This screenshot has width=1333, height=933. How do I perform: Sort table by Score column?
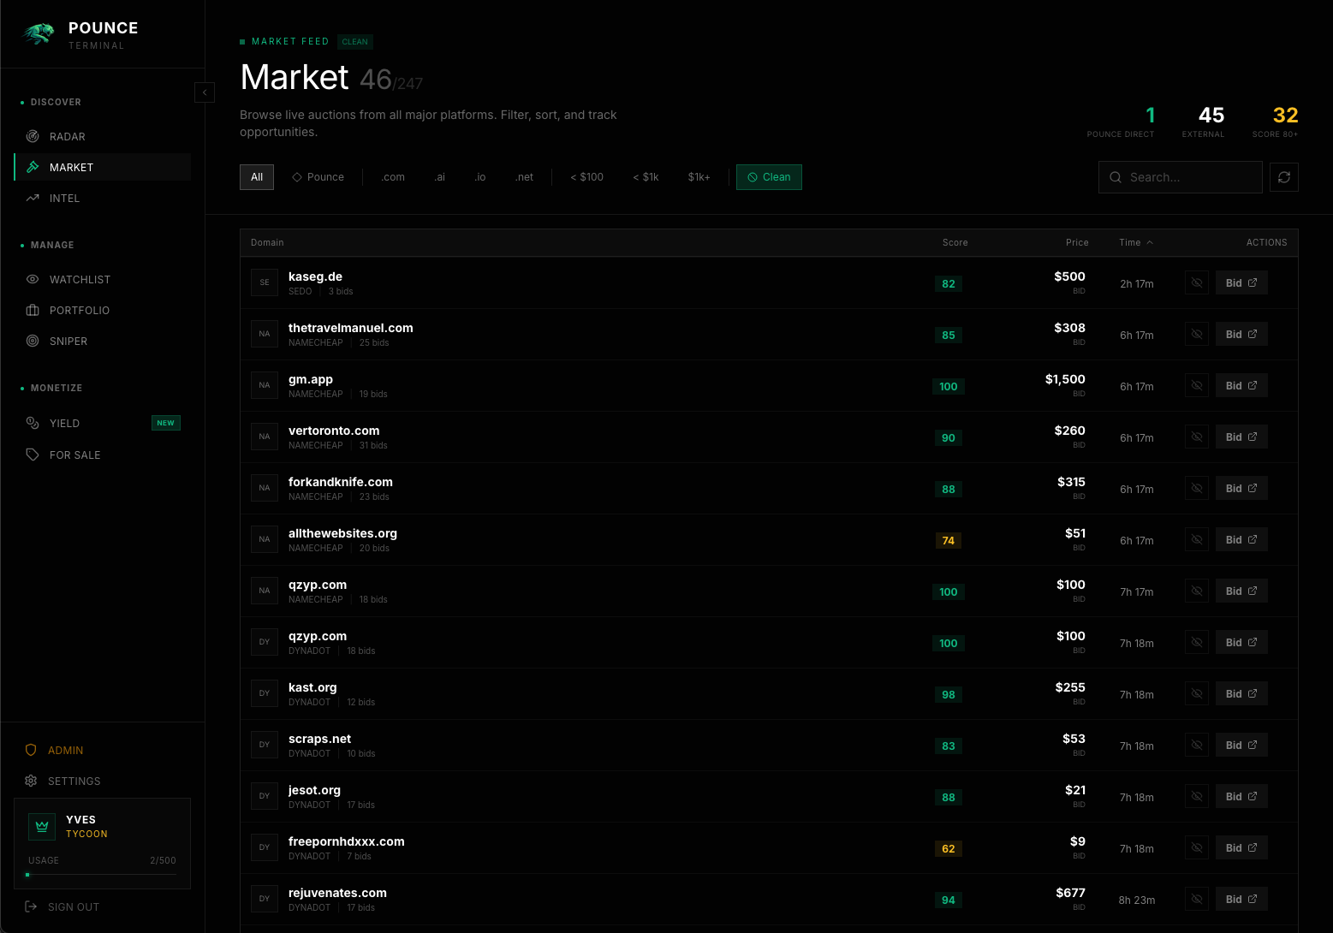pyautogui.click(x=955, y=242)
